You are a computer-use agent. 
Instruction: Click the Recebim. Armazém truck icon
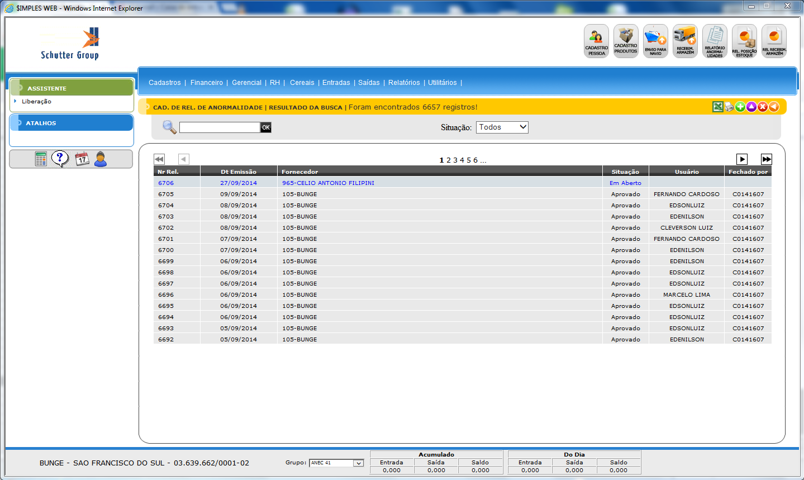coord(685,41)
